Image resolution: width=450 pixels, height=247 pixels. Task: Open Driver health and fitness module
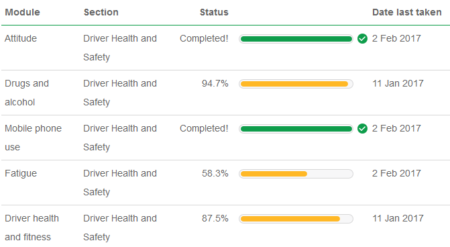pos(32,228)
